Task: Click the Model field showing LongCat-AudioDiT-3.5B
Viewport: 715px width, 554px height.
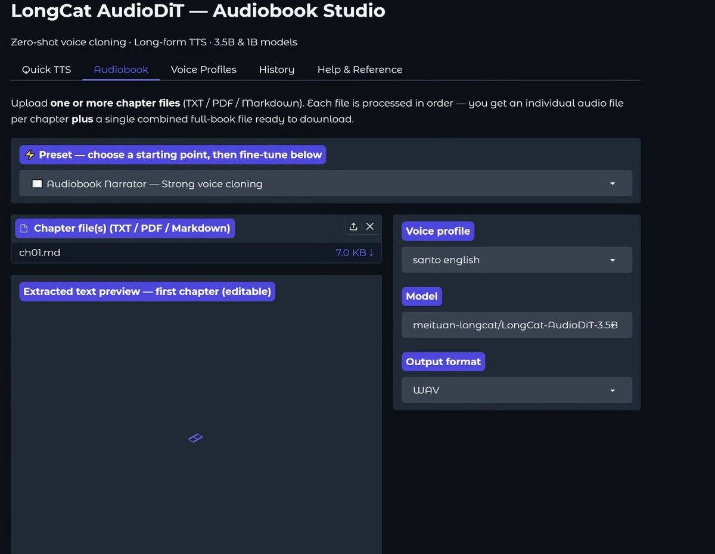Action: coord(517,325)
